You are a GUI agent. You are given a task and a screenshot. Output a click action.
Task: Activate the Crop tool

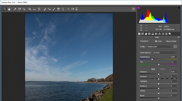[x=30, y=9]
